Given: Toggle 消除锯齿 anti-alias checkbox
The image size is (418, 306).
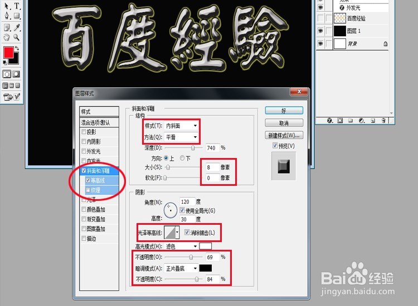Looking at the screenshot, I should pyautogui.click(x=187, y=233).
